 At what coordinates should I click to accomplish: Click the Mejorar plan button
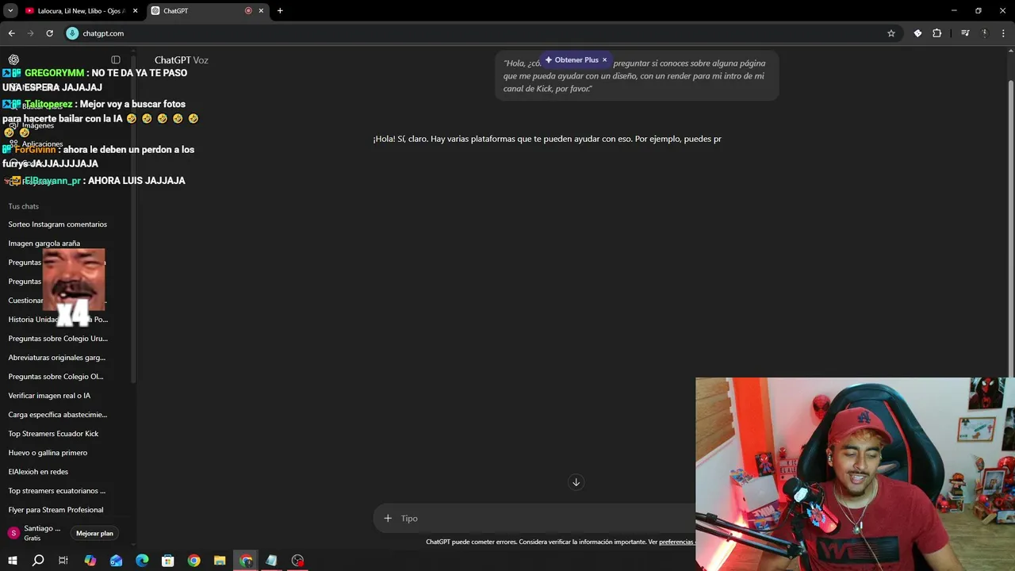(95, 533)
